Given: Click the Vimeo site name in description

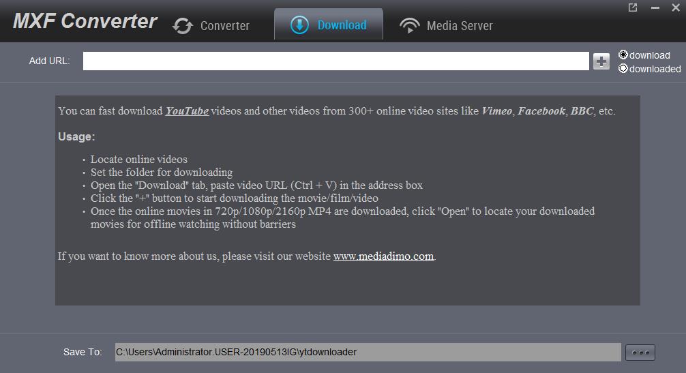Looking at the screenshot, I should (x=496, y=110).
